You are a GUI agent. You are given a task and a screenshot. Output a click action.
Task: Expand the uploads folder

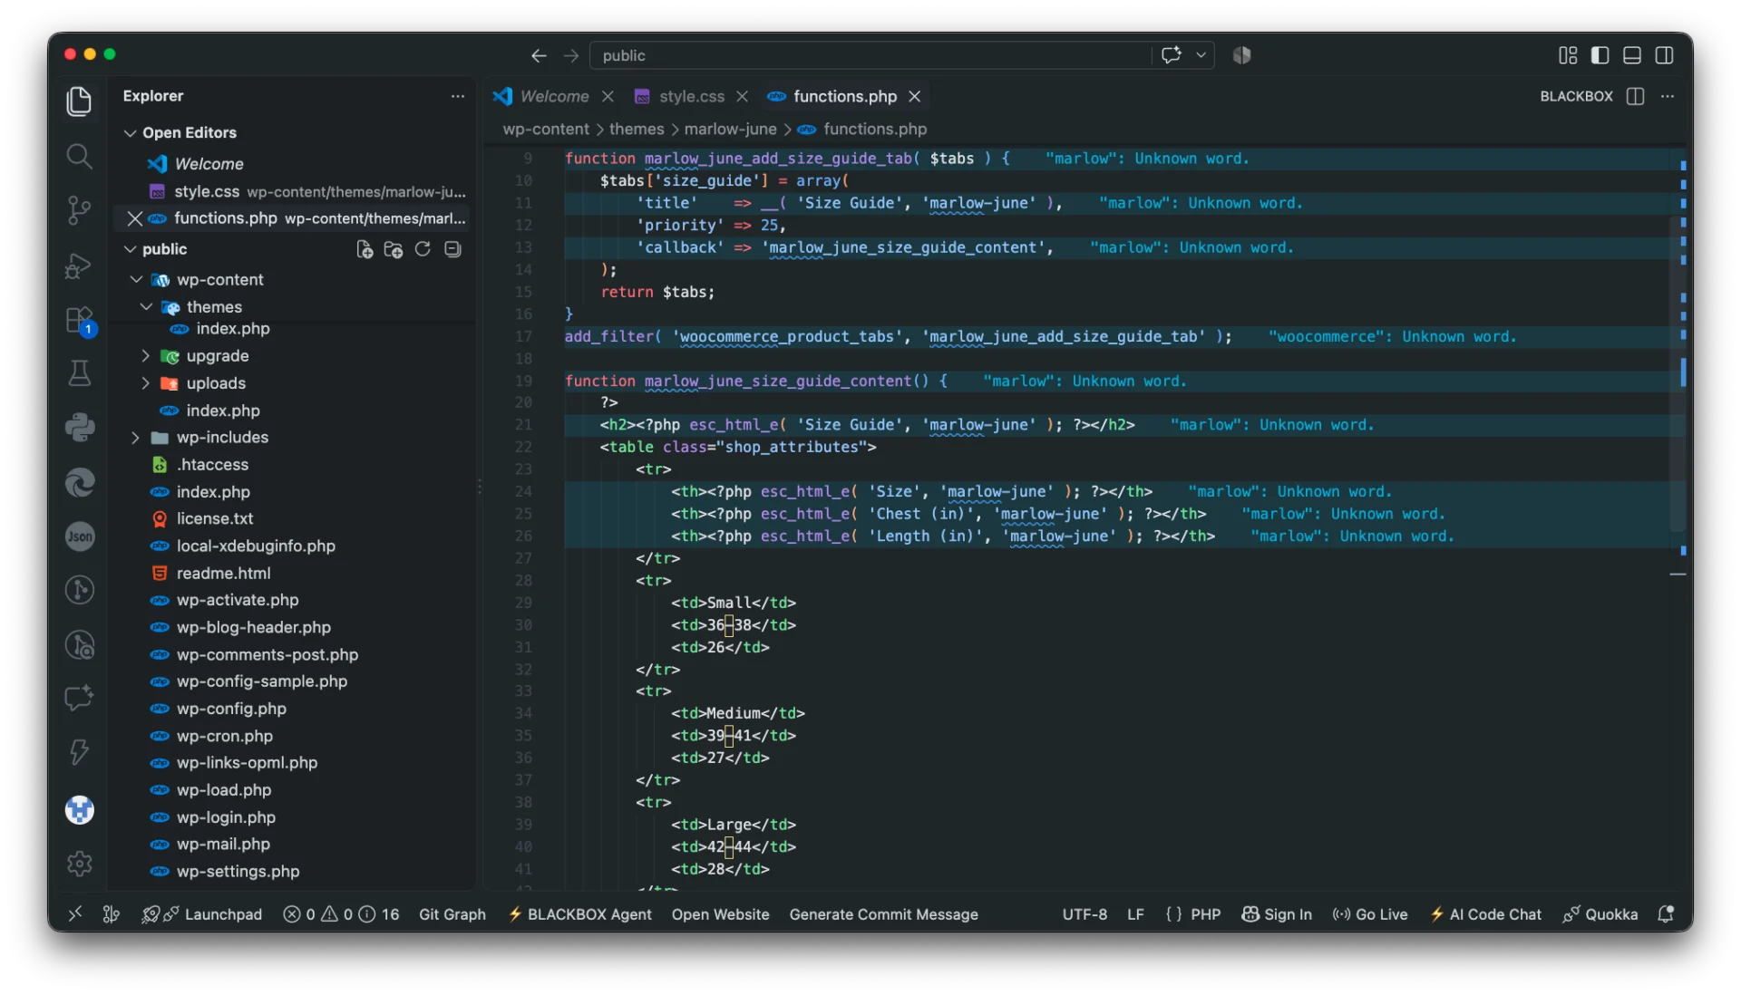click(x=146, y=383)
